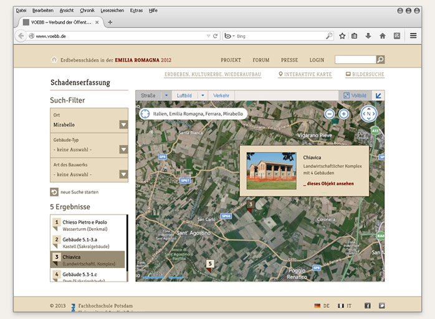The width and height of the screenshot is (435, 319).
Task: Click dieses Objekt ansehen link
Action: pyautogui.click(x=328, y=183)
